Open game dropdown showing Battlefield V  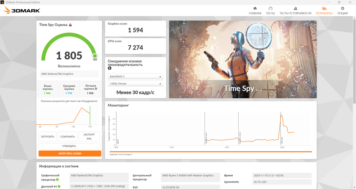point(135,76)
